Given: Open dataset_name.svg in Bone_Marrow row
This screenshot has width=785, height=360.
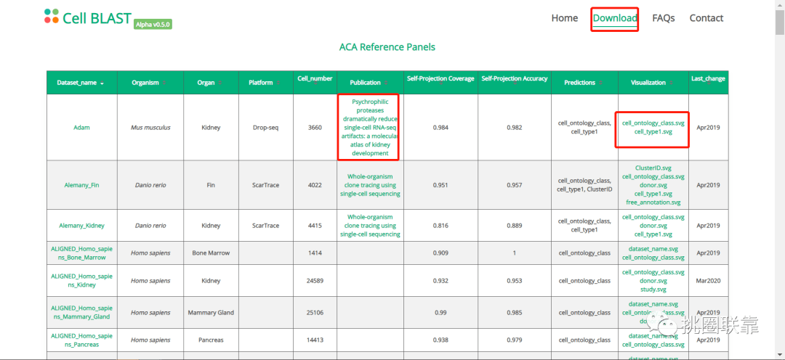Looking at the screenshot, I should (653, 248).
